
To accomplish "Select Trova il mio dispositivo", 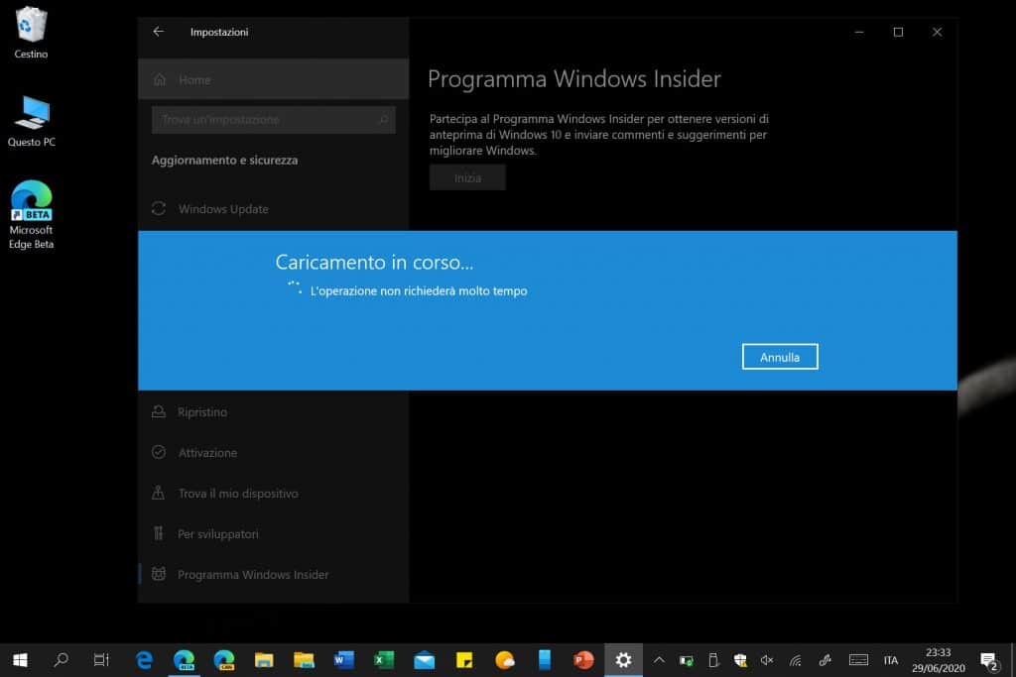I will click(x=237, y=494).
